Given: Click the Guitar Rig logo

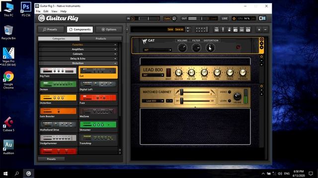Looking at the screenshot, I should point(58,18).
